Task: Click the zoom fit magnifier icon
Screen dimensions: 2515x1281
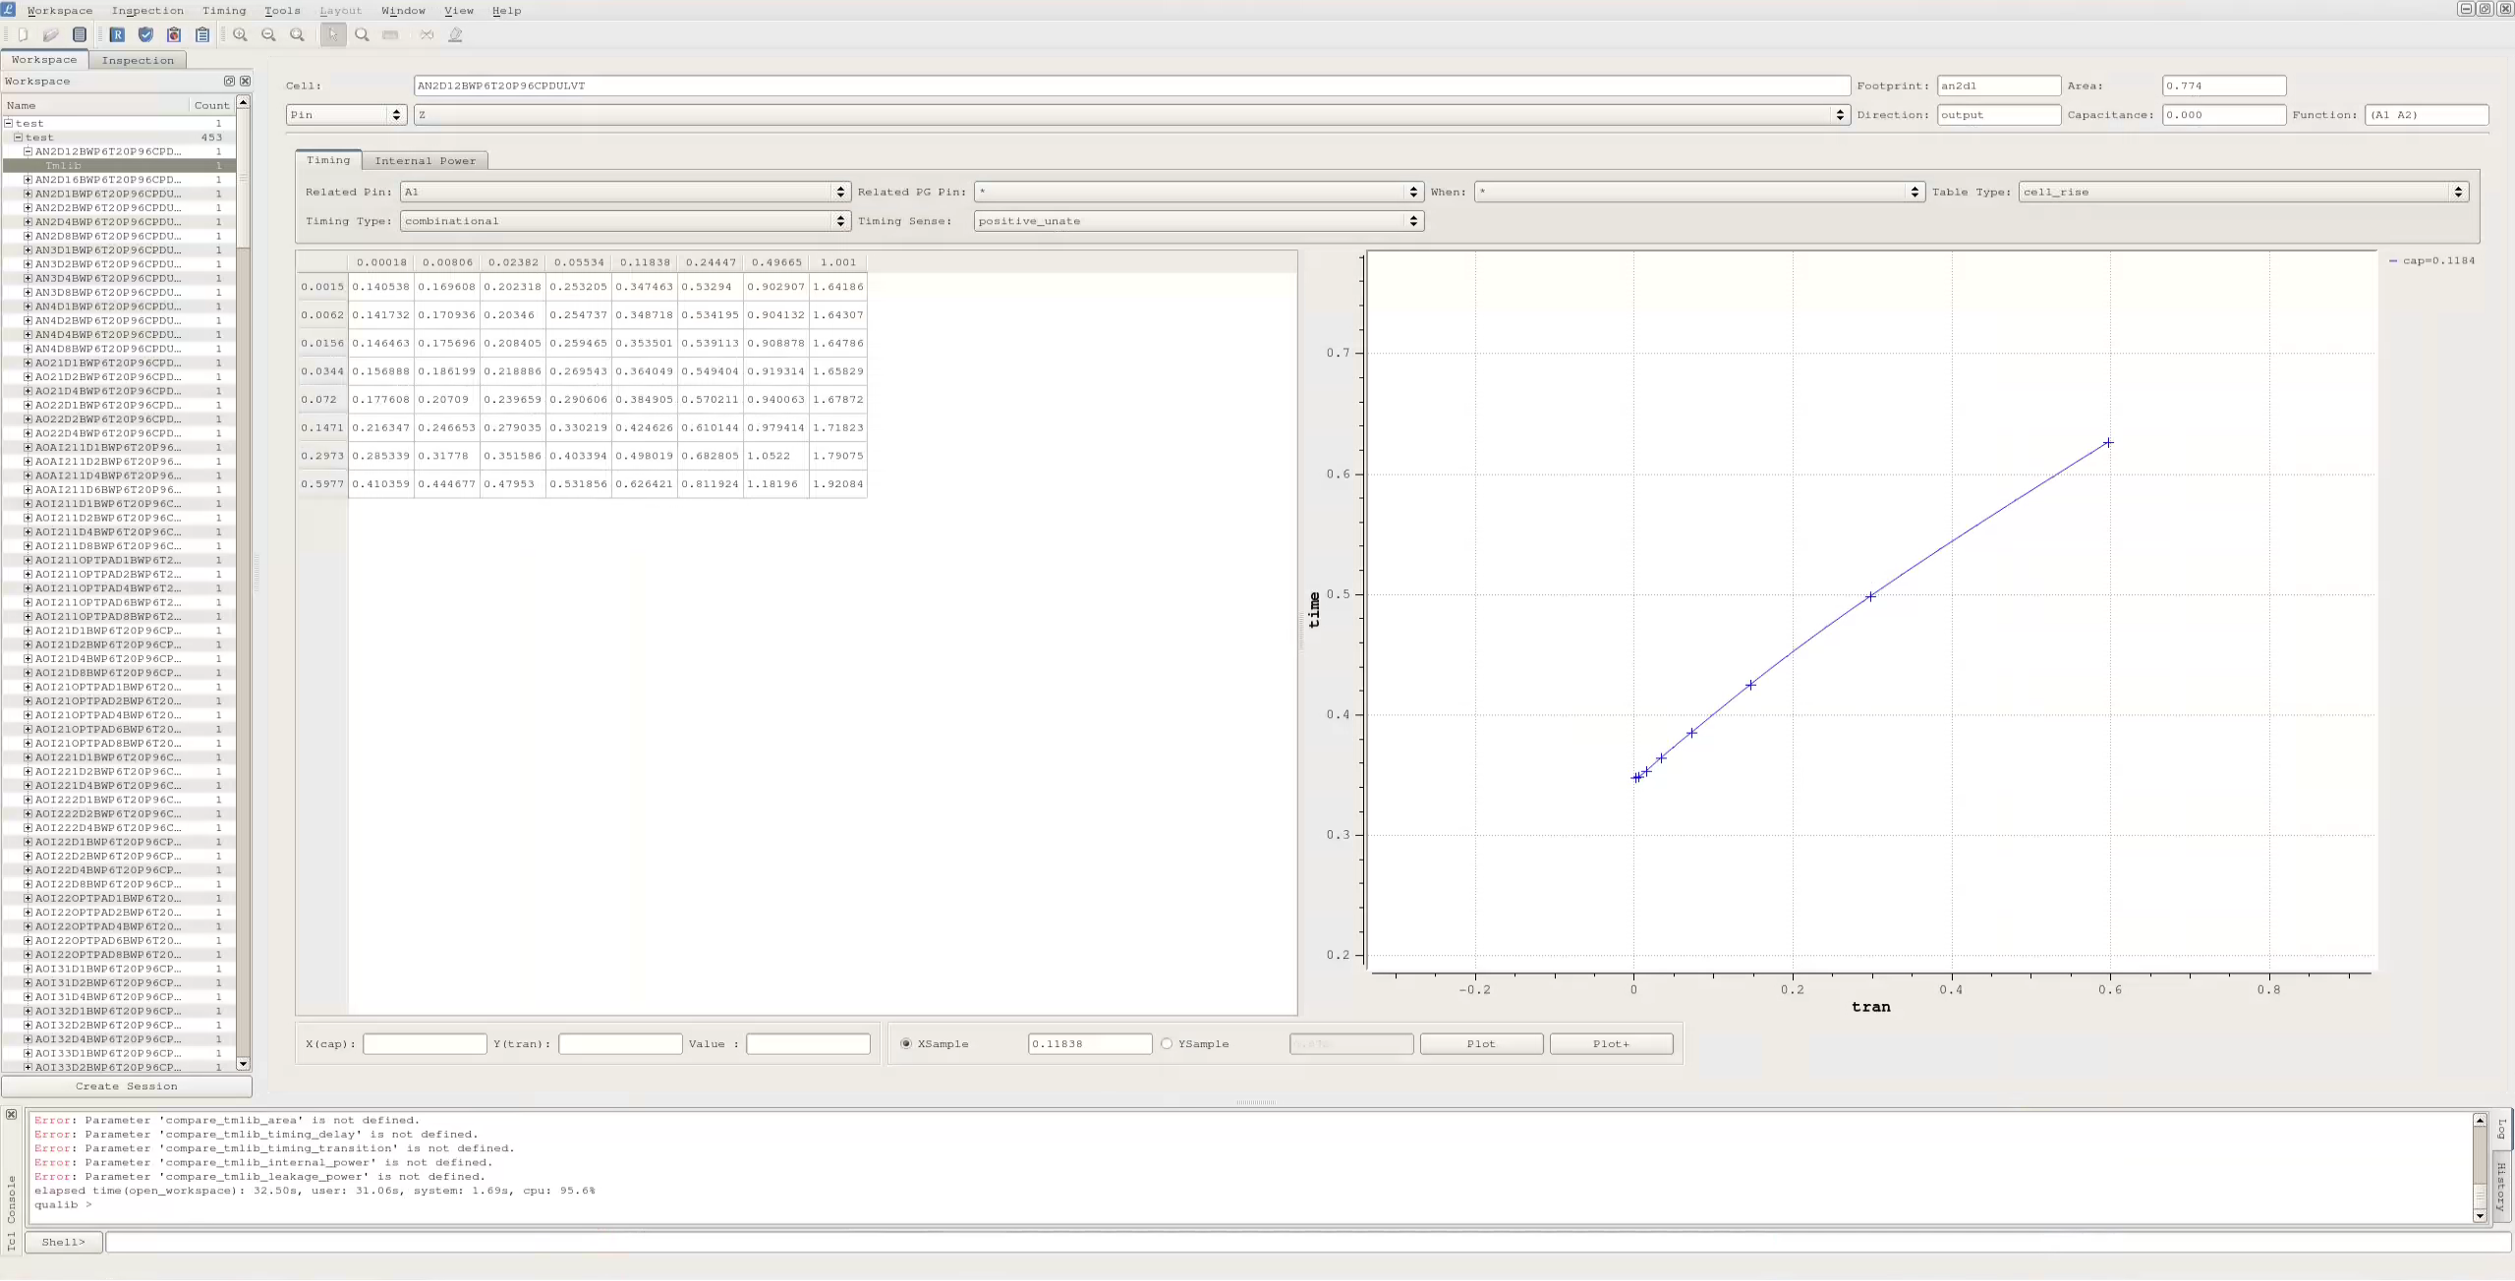Action: tap(297, 34)
